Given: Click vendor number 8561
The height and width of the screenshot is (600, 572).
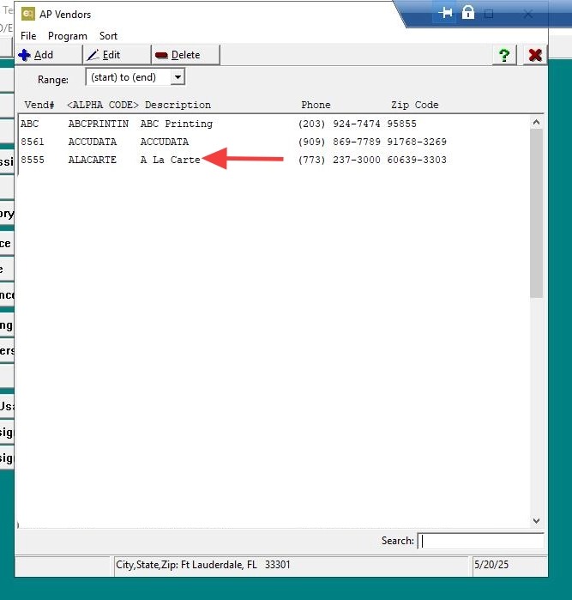Looking at the screenshot, I should pos(33,142).
